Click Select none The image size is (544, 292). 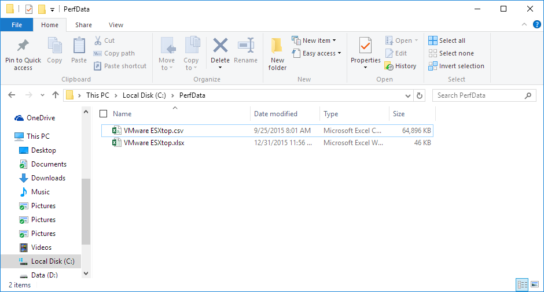point(451,53)
